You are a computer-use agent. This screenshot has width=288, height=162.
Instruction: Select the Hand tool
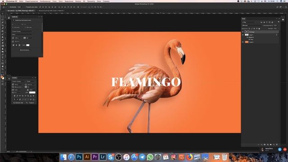[3, 66]
